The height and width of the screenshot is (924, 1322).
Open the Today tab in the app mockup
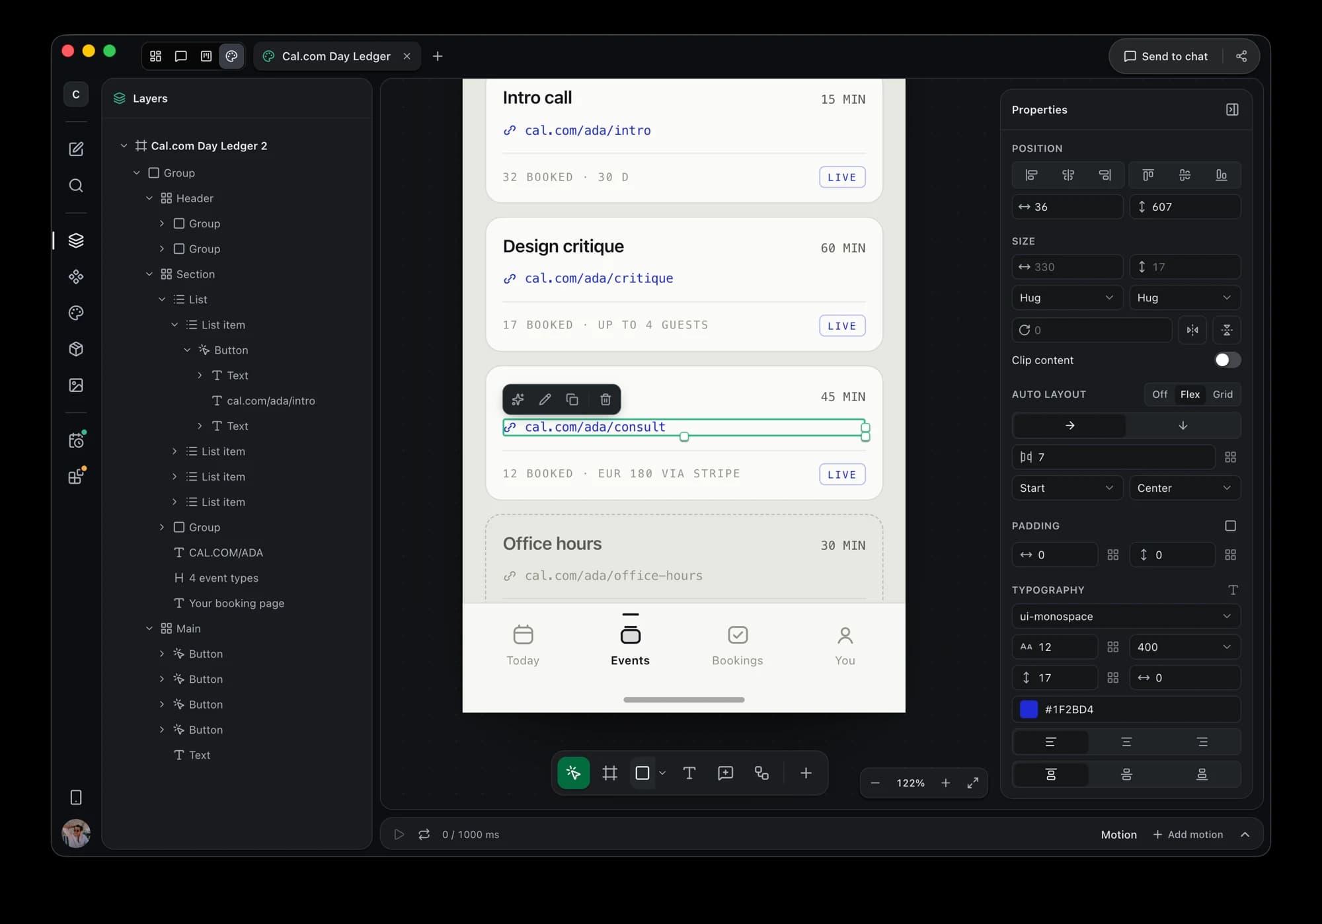(523, 646)
